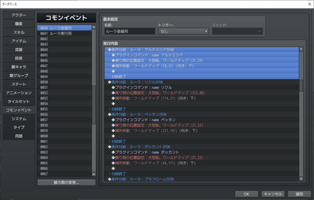Open the タイプ tab
This screenshot has height=200, width=314.
pos(19,127)
